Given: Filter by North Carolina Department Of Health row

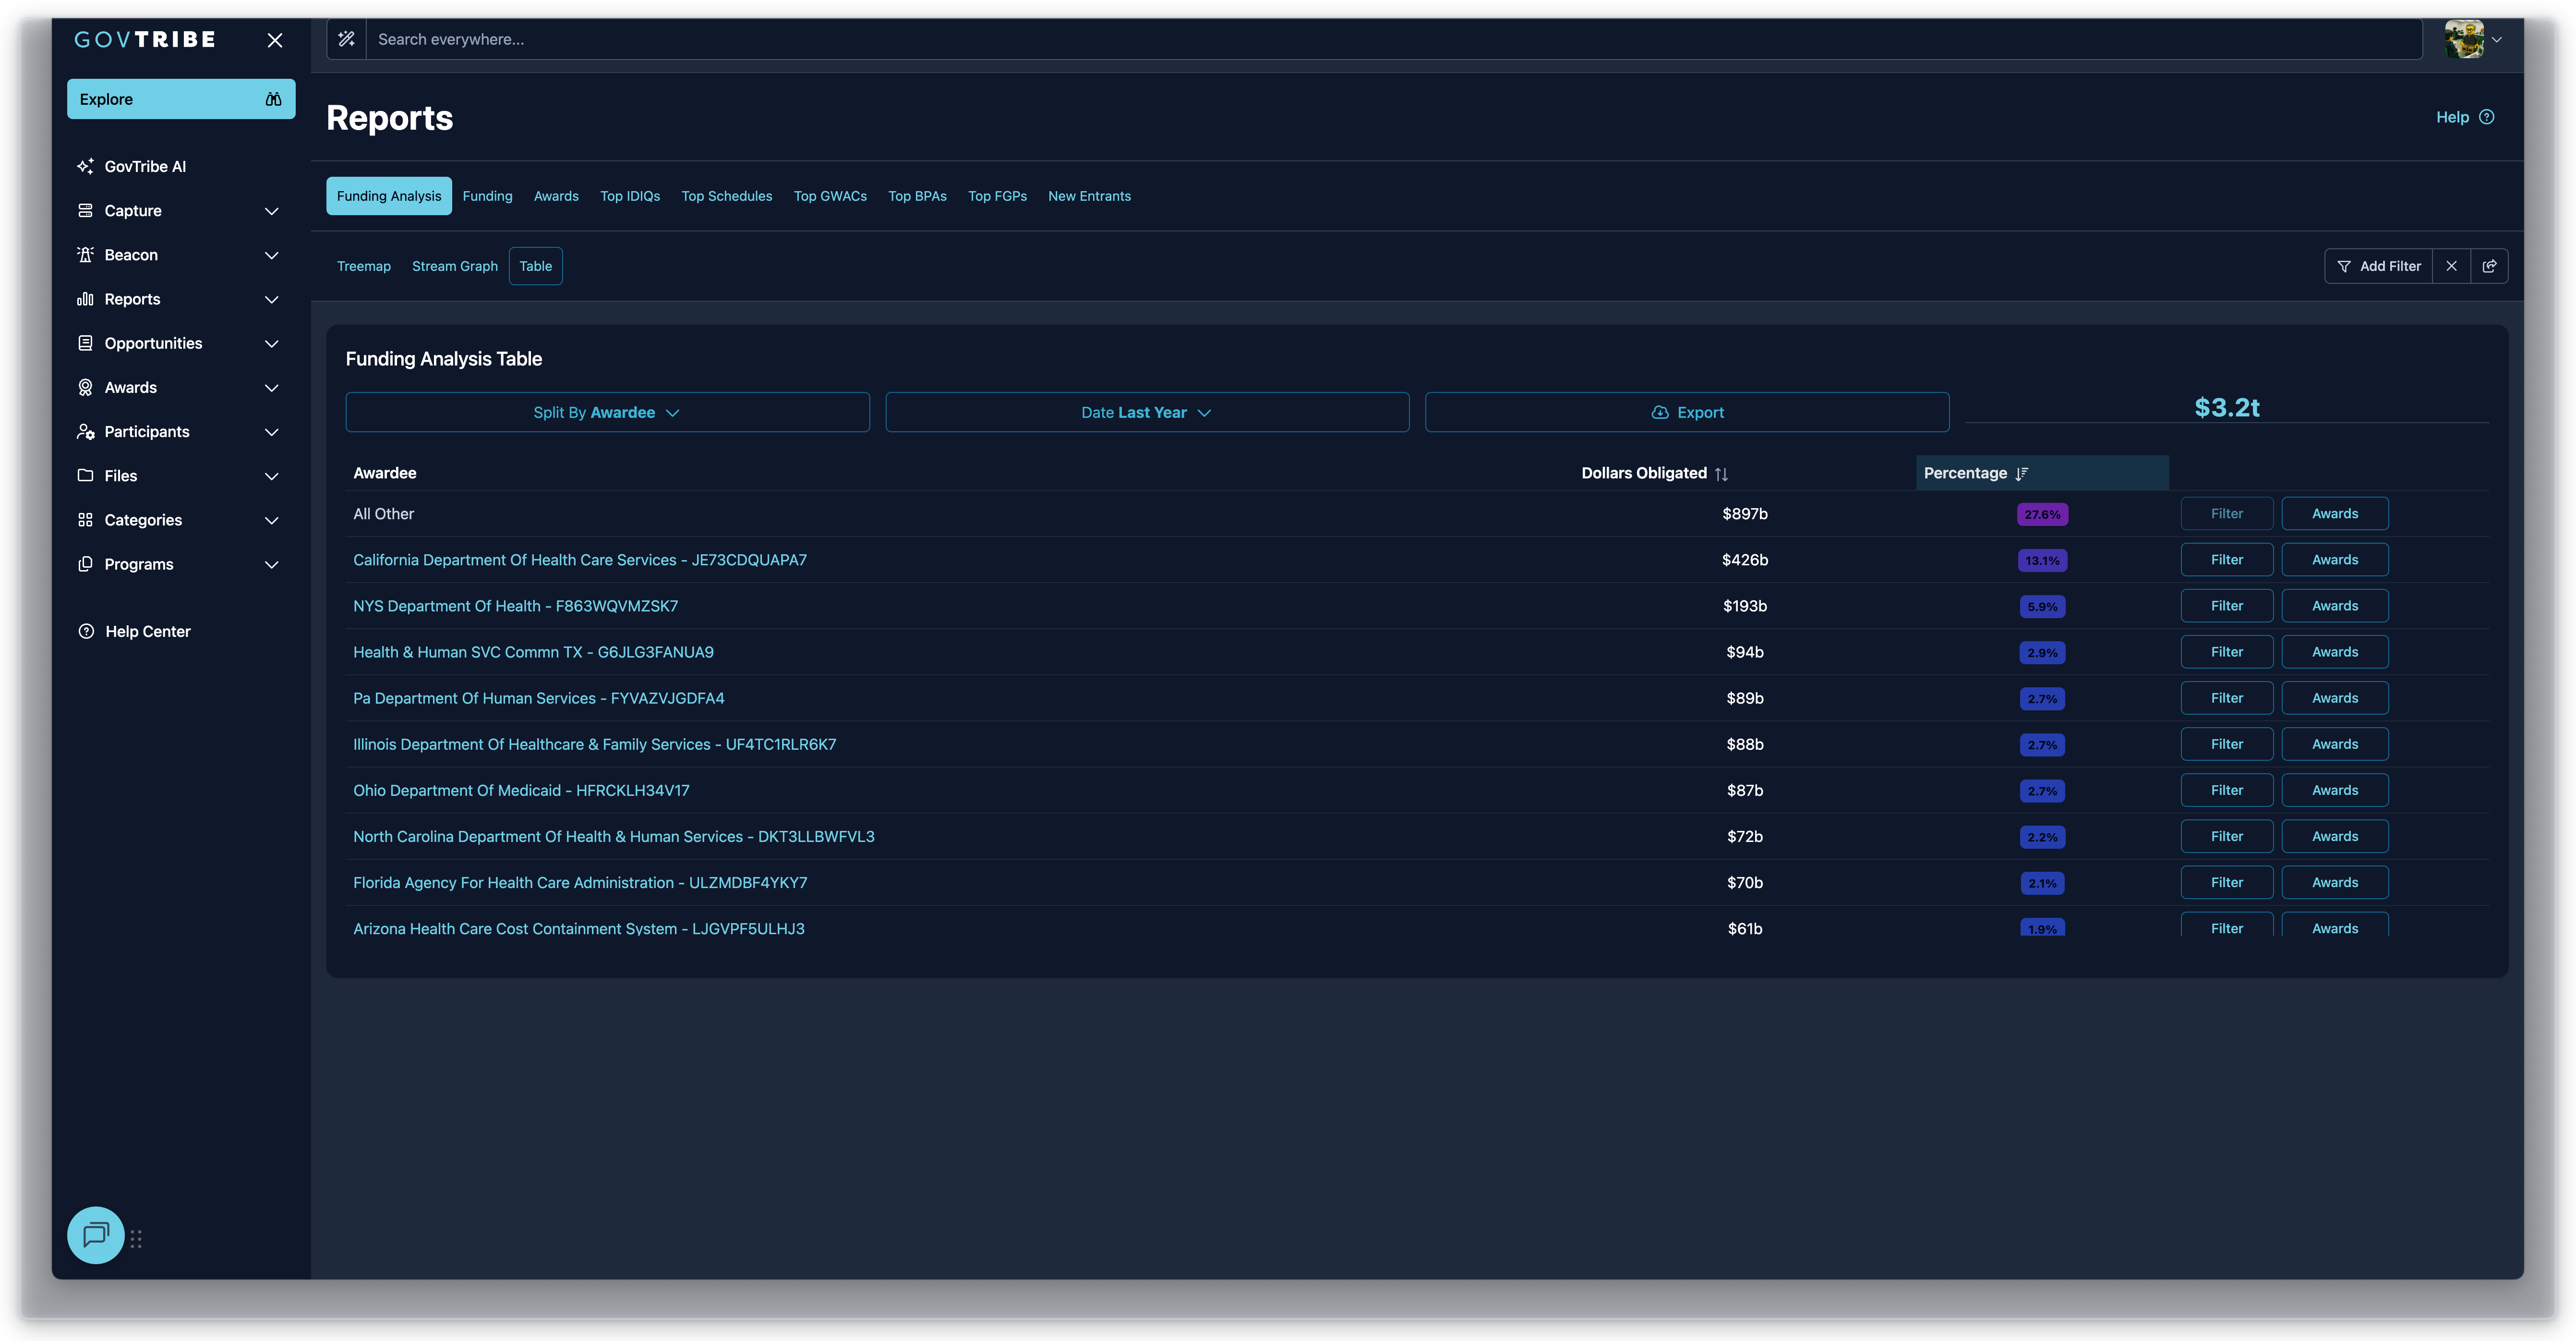Looking at the screenshot, I should [x=2227, y=836].
